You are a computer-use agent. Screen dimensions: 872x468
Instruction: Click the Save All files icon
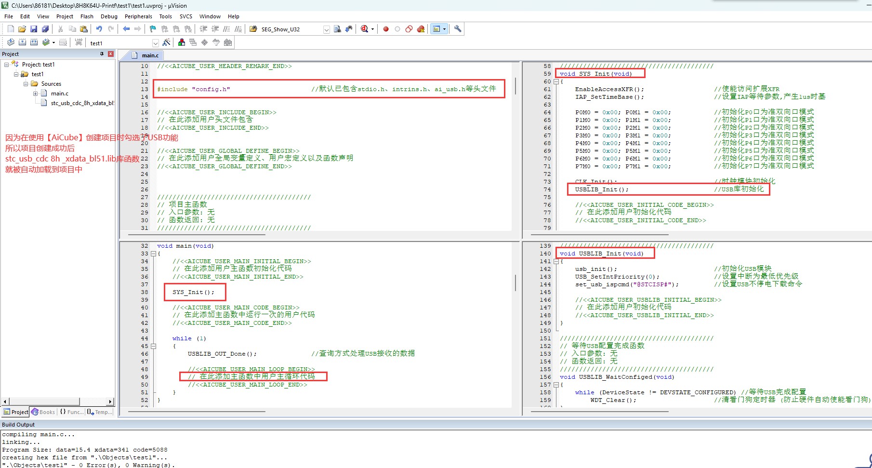click(45, 29)
